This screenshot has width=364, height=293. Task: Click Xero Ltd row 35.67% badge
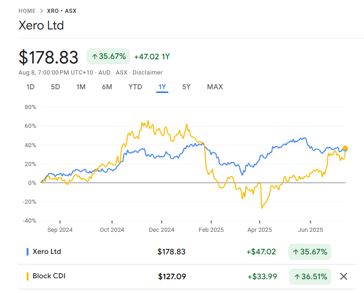pos(310,252)
